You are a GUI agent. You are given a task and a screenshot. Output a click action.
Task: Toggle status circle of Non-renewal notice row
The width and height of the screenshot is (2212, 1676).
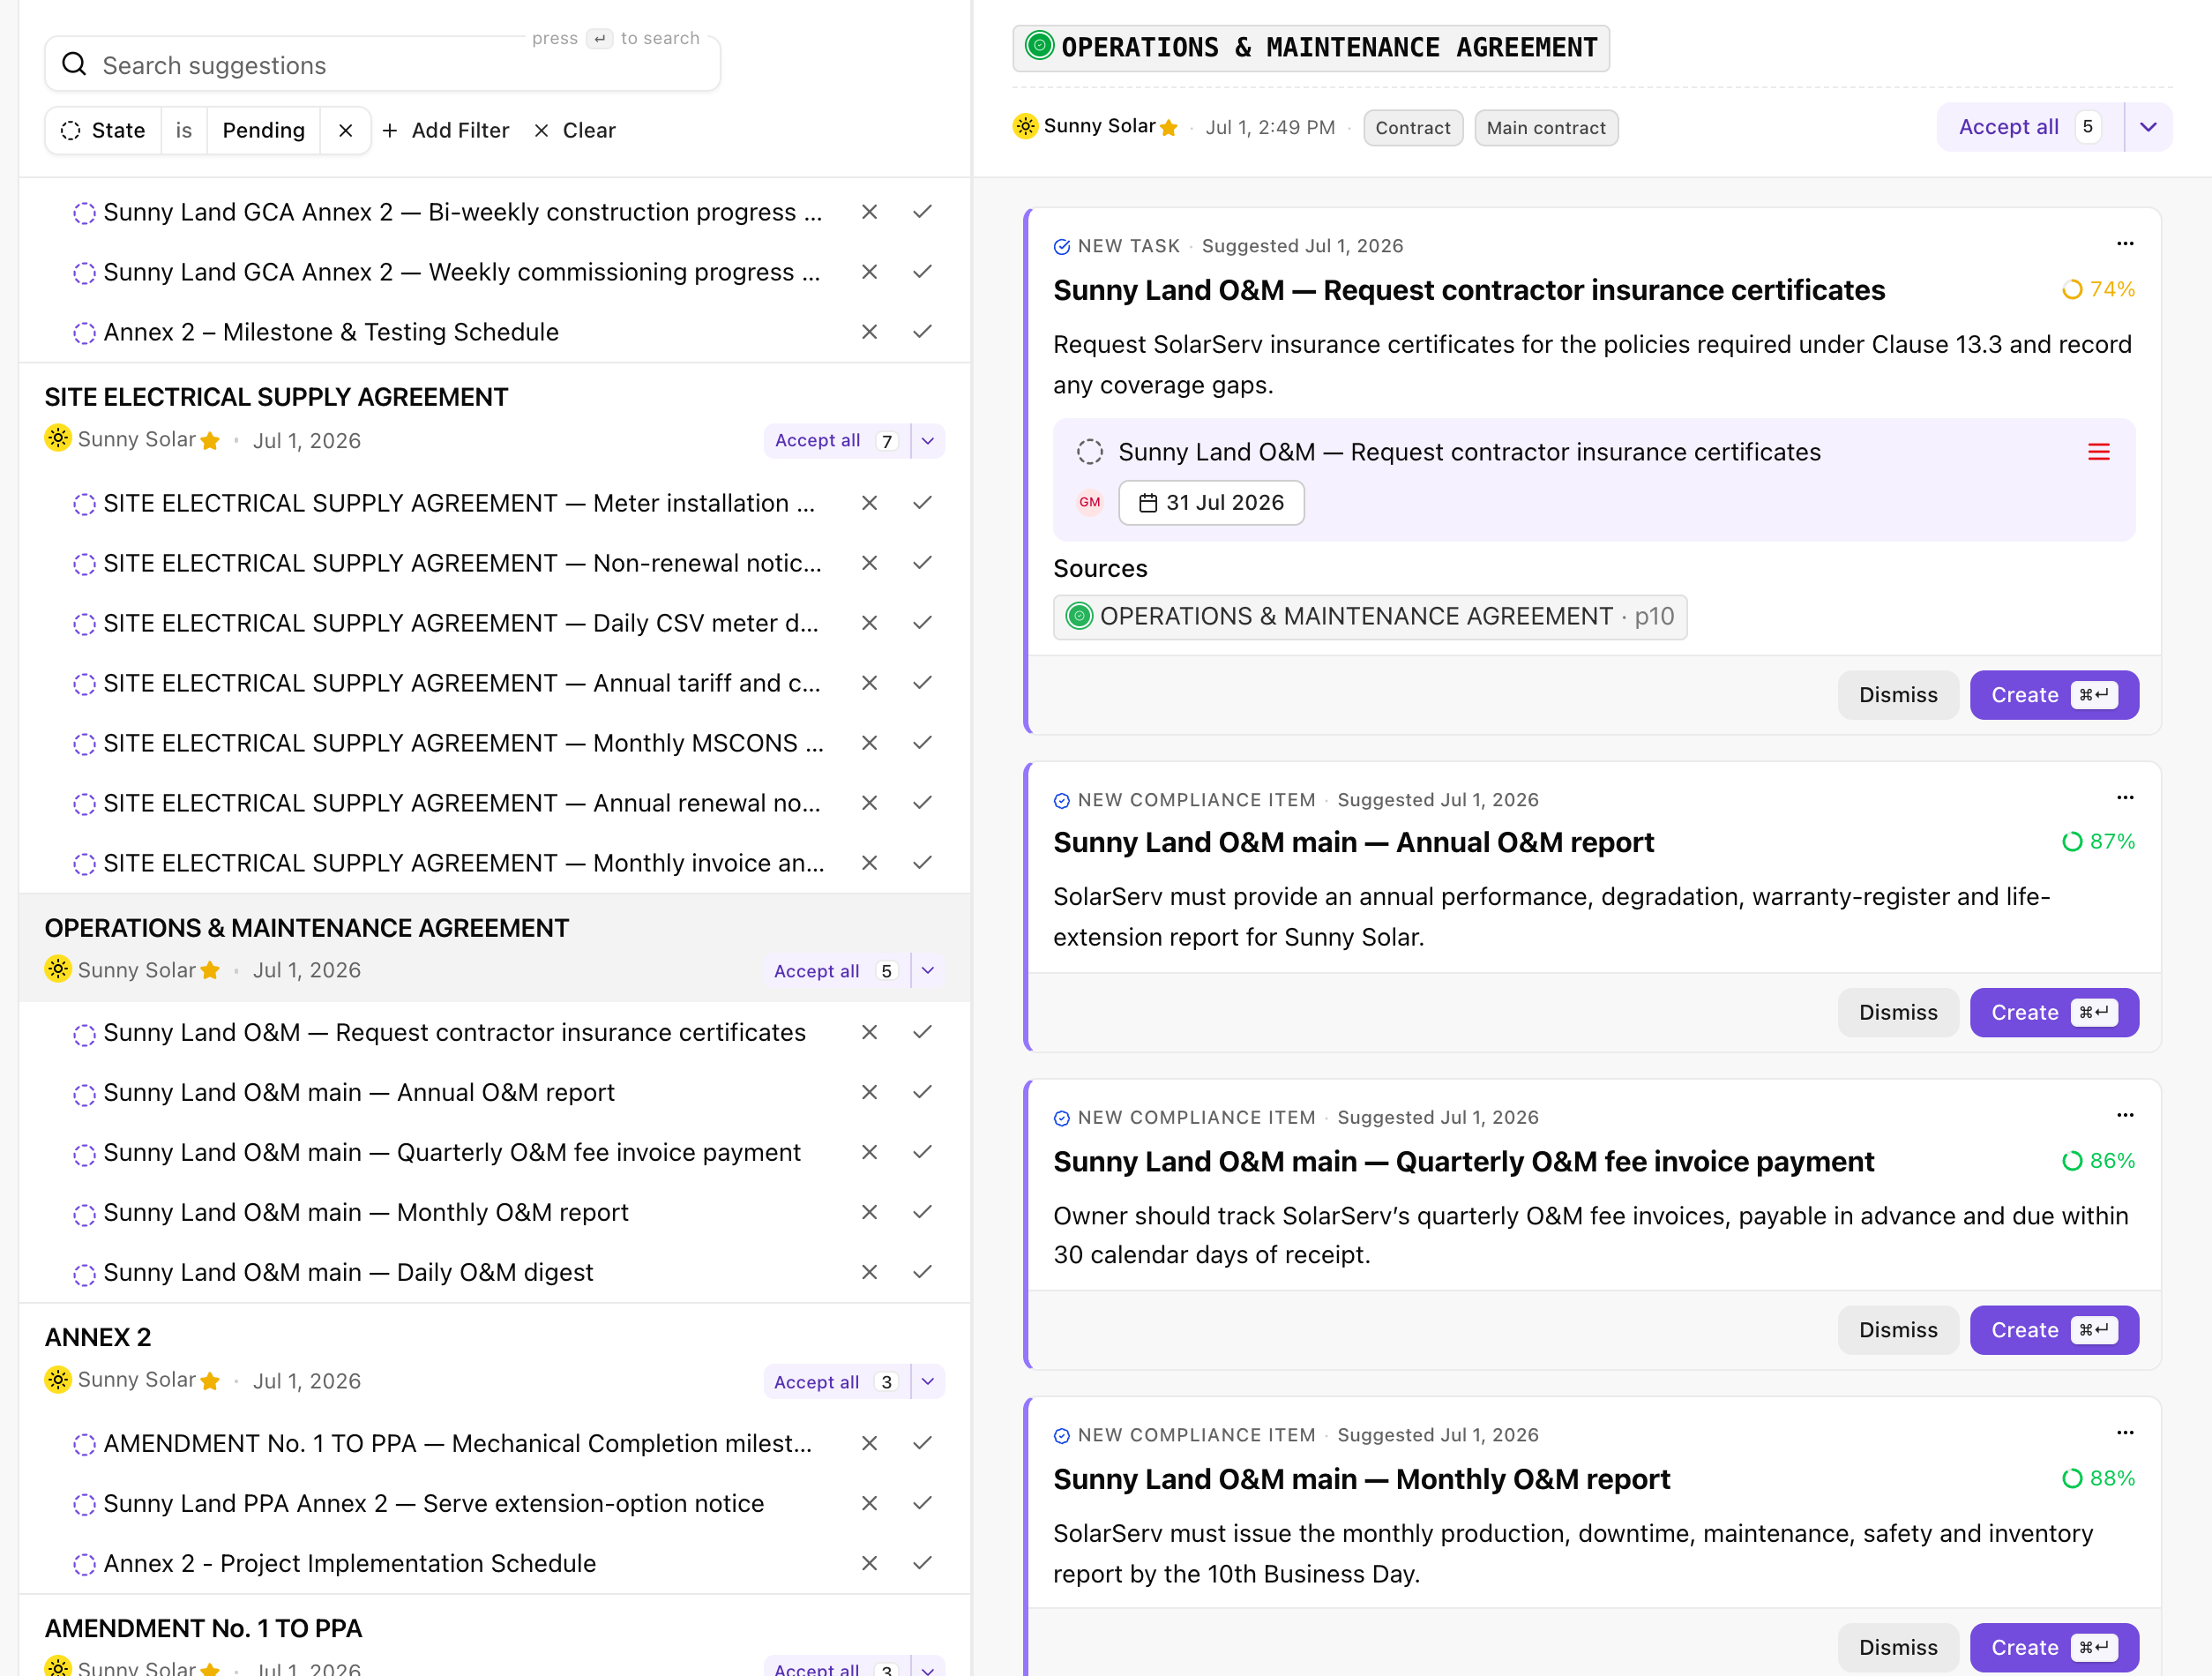point(85,564)
